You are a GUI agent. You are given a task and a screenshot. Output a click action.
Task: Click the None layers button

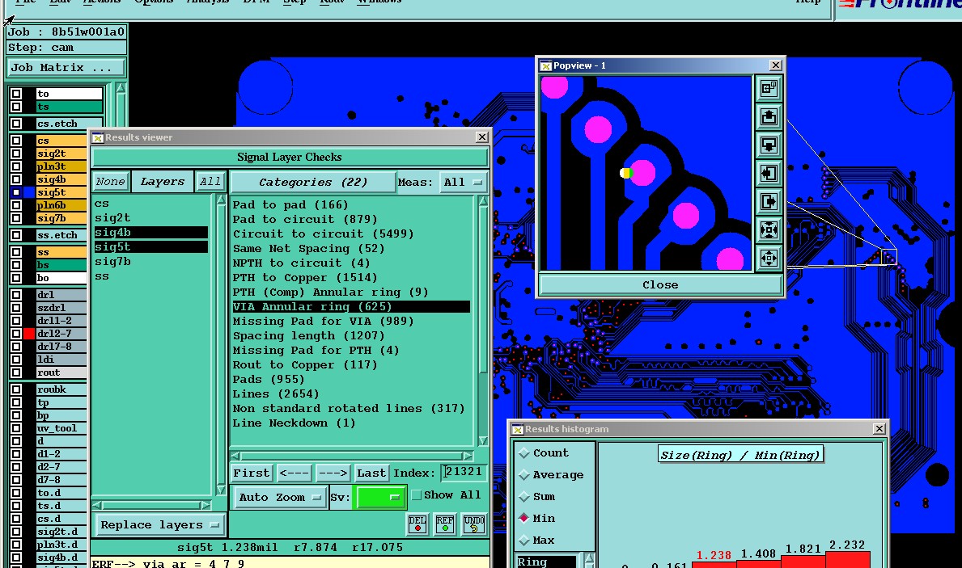click(x=110, y=181)
